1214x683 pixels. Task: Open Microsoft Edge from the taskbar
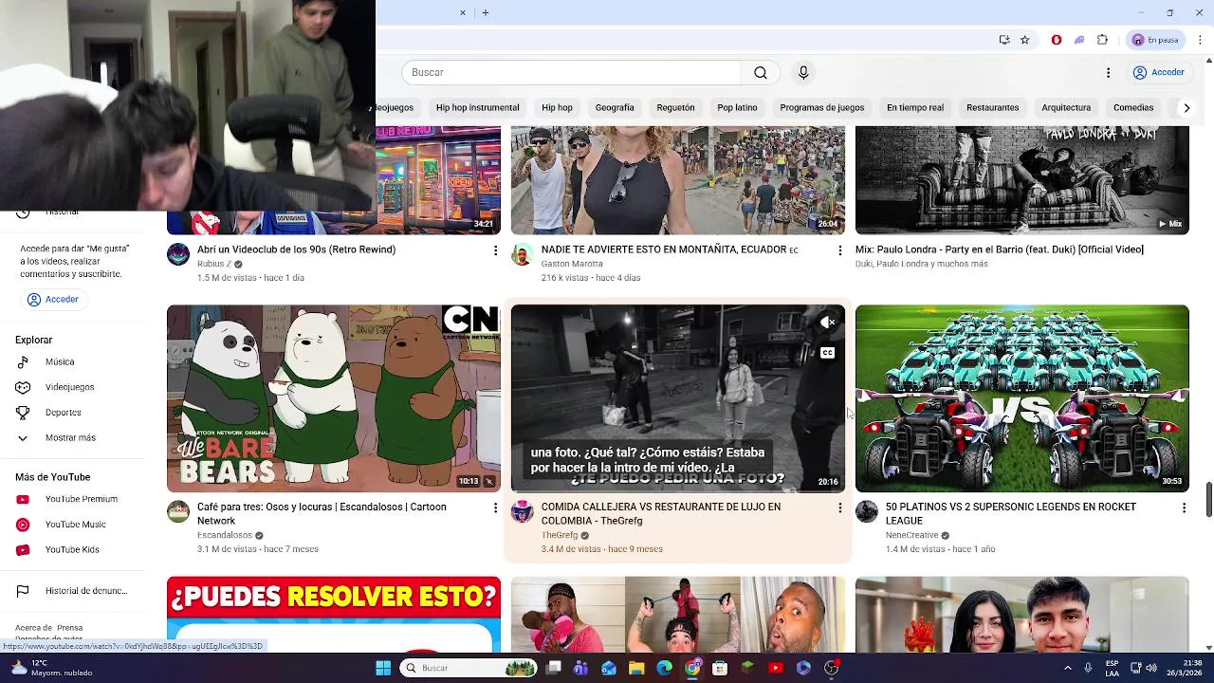(x=665, y=668)
